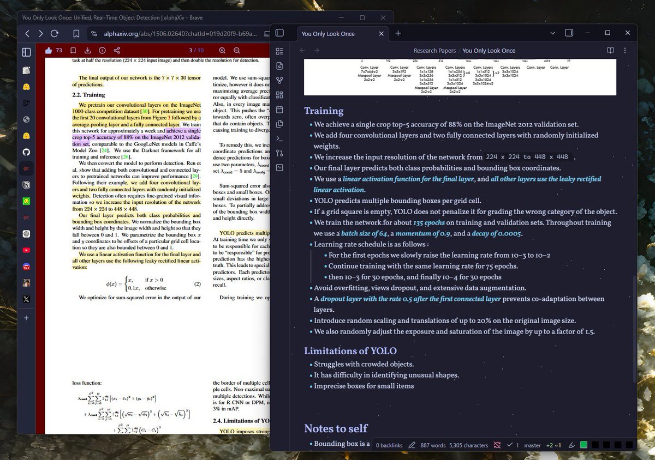Open the last icon in Obsidian's ribbon

point(279,167)
